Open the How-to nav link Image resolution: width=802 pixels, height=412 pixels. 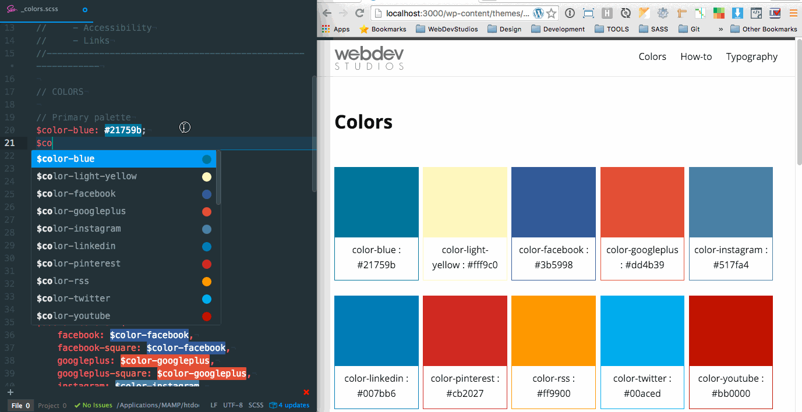(696, 56)
